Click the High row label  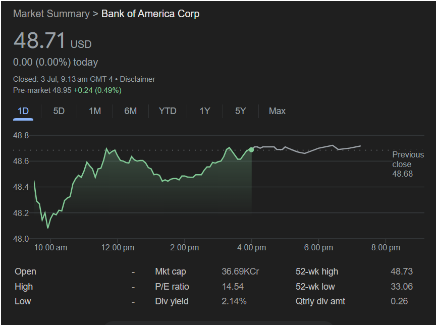tap(24, 287)
